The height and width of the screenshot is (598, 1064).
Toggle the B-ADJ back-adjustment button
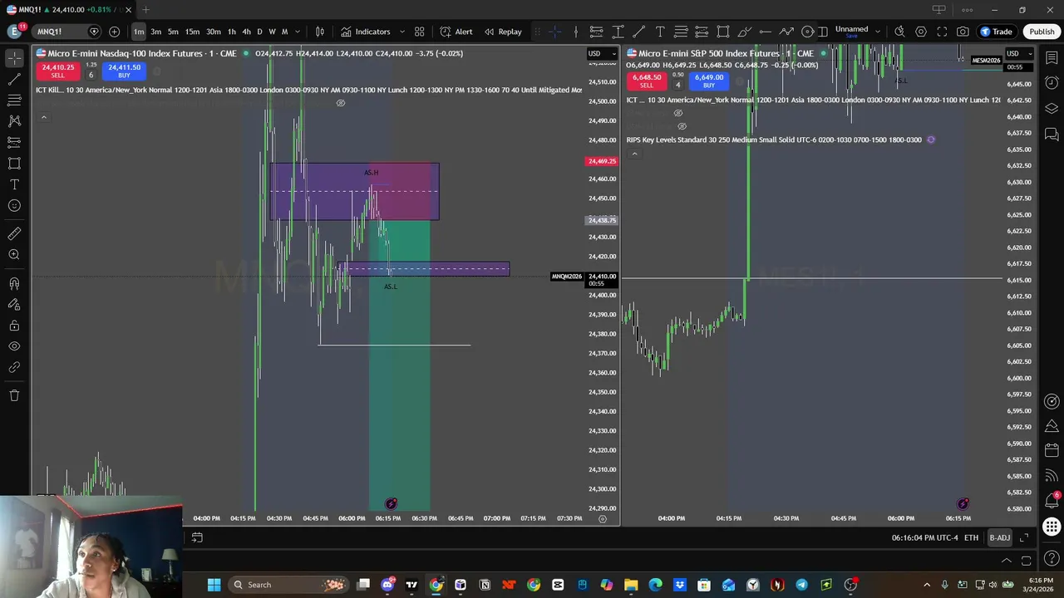[x=999, y=537]
